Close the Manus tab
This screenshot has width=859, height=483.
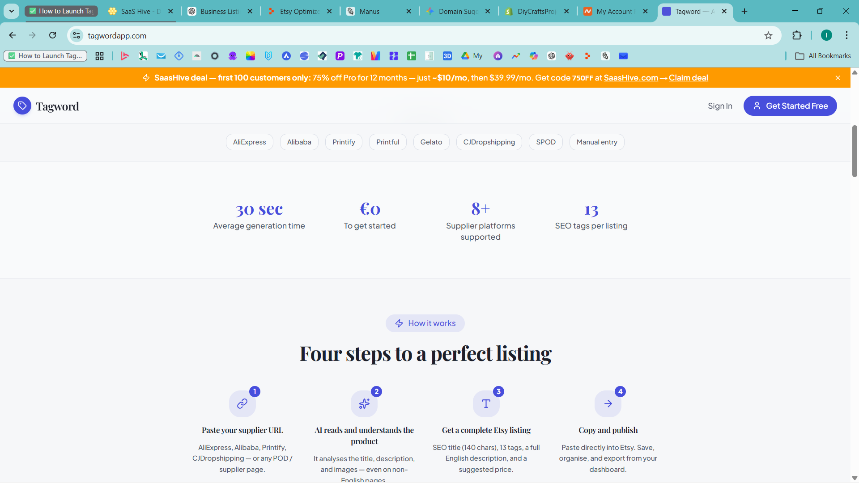pyautogui.click(x=408, y=11)
